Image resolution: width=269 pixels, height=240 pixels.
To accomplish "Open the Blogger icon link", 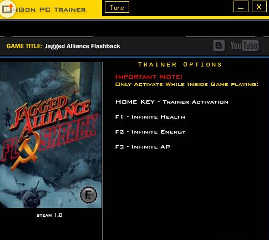I will [219, 45].
